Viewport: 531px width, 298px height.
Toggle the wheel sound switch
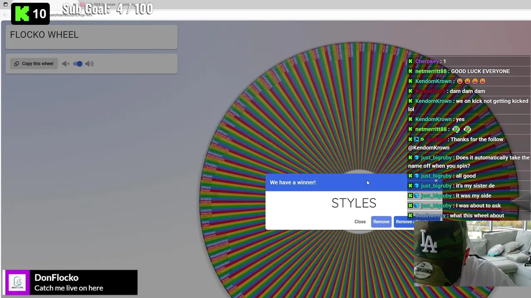click(x=78, y=64)
